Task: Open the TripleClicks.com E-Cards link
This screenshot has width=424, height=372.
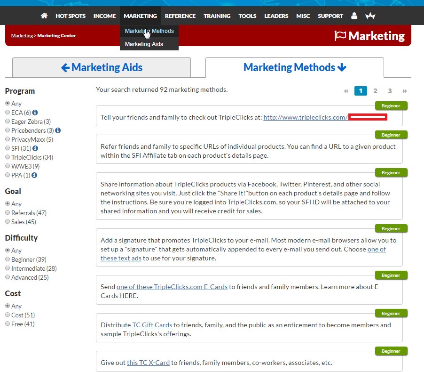Action: (172, 287)
